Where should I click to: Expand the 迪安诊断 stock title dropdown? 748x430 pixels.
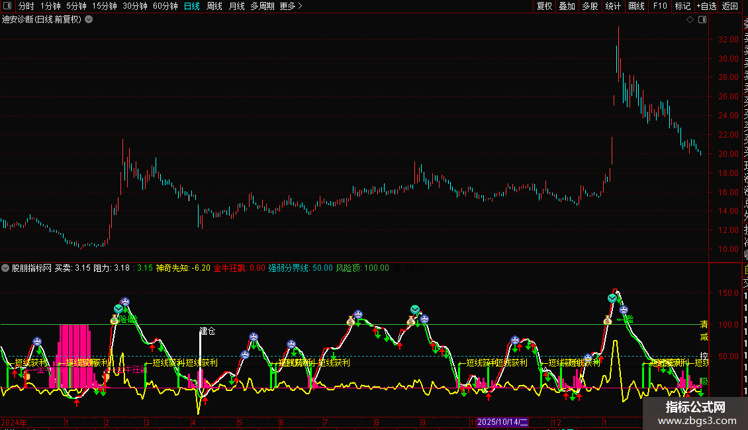coord(89,20)
